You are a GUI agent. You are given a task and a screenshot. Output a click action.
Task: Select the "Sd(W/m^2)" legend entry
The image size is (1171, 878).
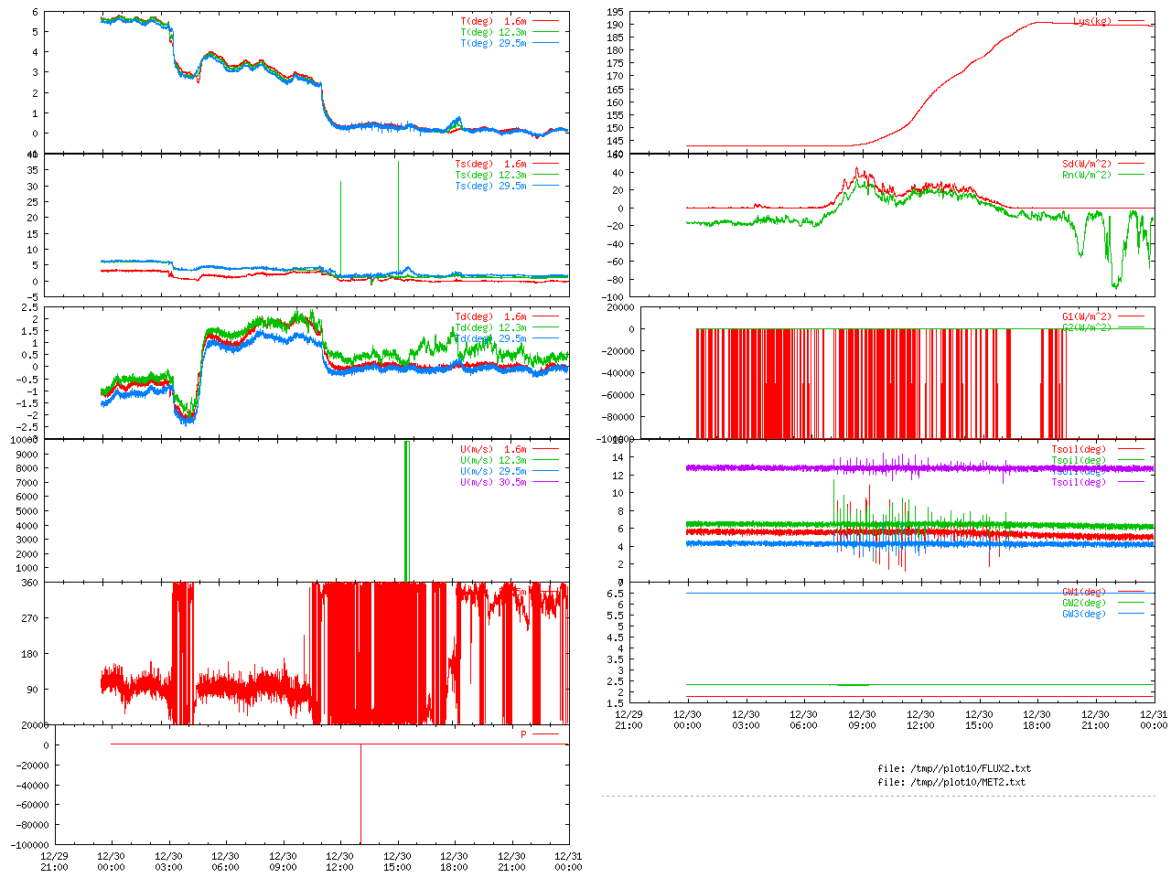(x=1087, y=165)
